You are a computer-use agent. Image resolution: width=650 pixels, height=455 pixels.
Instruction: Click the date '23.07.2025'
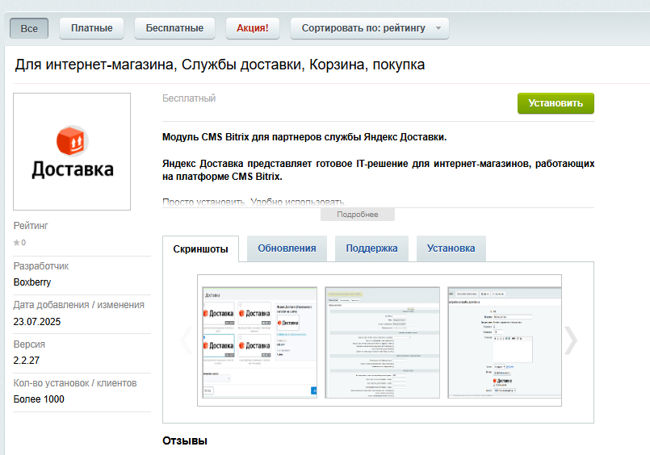(x=37, y=322)
